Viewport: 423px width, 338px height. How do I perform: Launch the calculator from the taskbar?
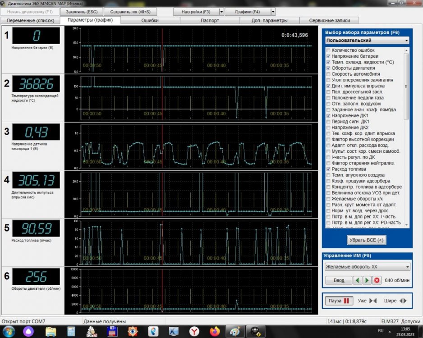(x=71, y=331)
